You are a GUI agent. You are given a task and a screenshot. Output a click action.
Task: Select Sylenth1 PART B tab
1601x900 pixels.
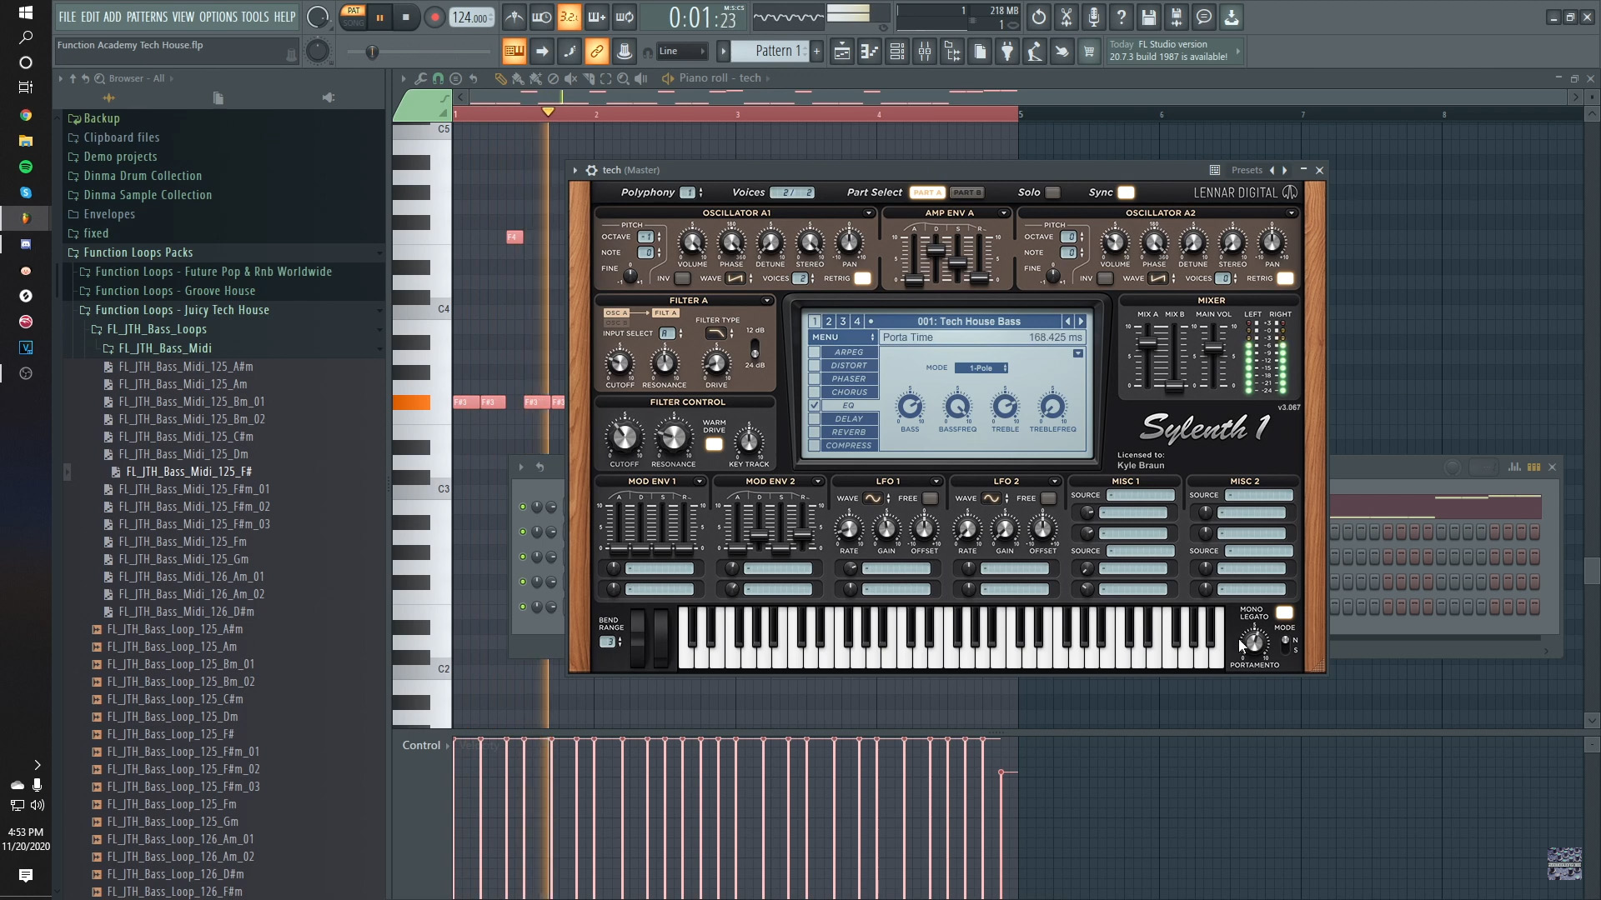pos(966,192)
